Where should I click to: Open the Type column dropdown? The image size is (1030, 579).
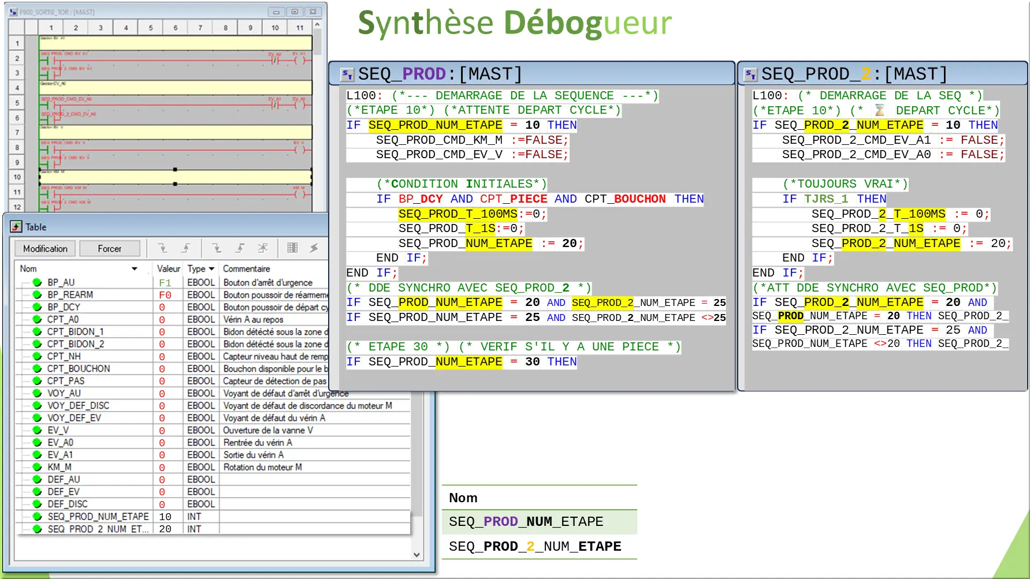211,268
